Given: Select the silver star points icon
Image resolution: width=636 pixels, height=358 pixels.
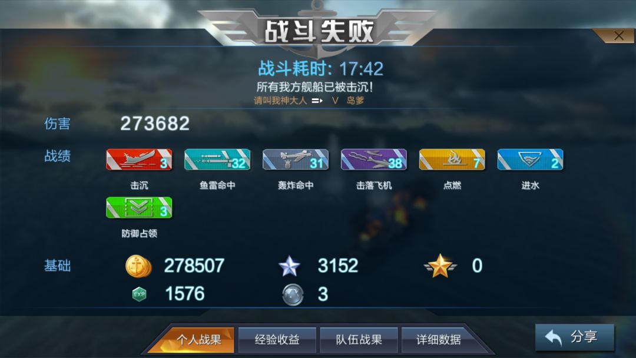Looking at the screenshot, I should (290, 266).
